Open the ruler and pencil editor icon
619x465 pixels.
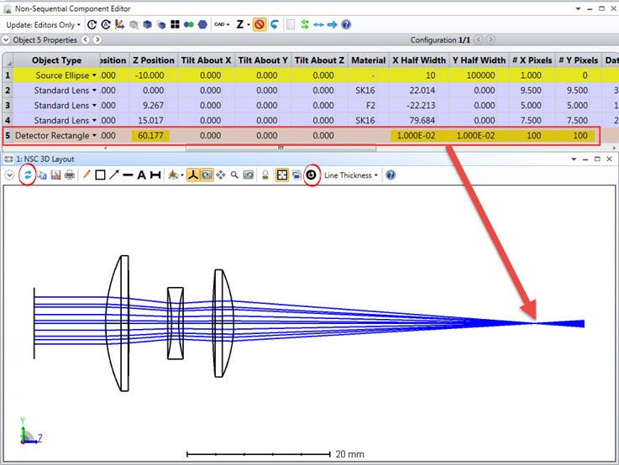119,25
